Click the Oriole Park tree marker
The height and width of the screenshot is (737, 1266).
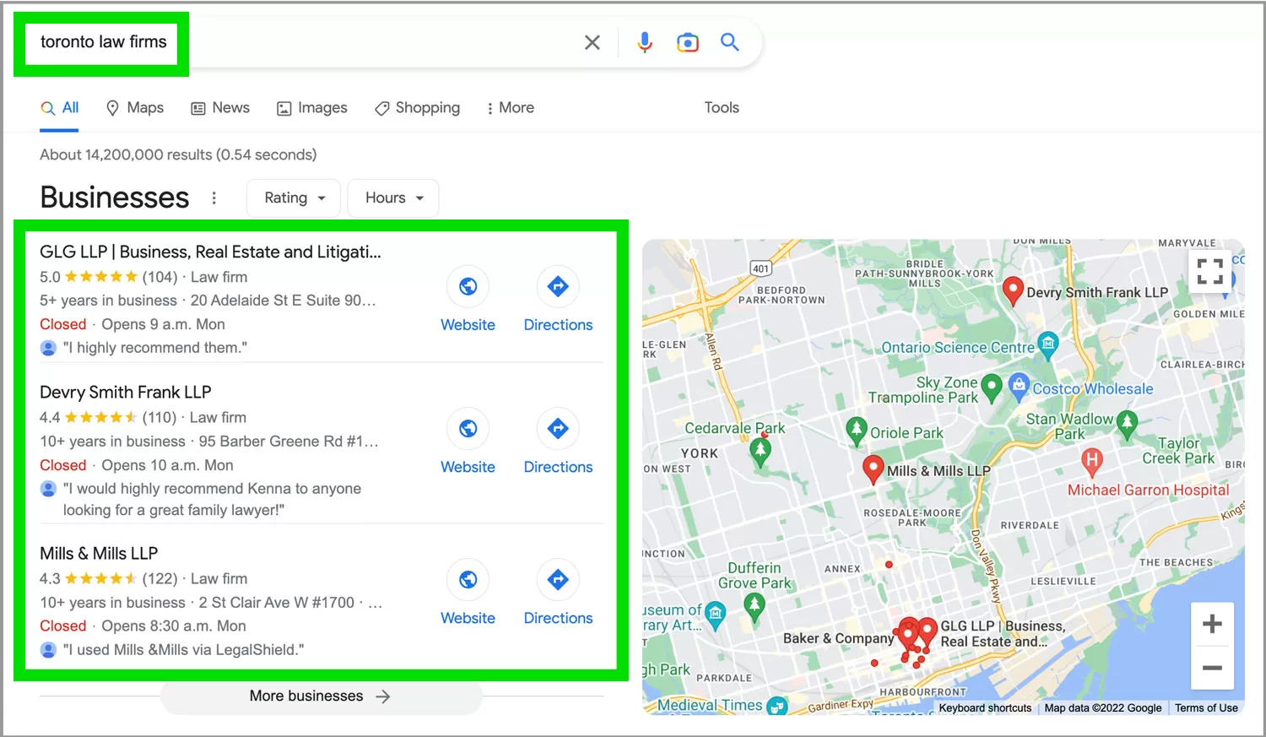(x=857, y=431)
